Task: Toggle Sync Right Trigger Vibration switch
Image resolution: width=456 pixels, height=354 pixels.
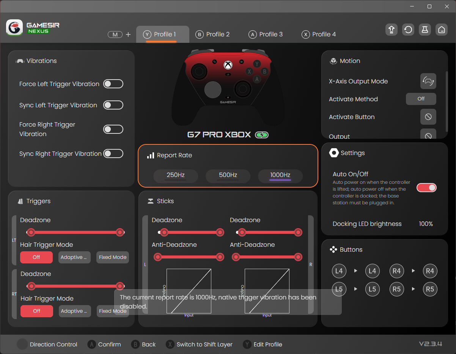Action: (113, 154)
